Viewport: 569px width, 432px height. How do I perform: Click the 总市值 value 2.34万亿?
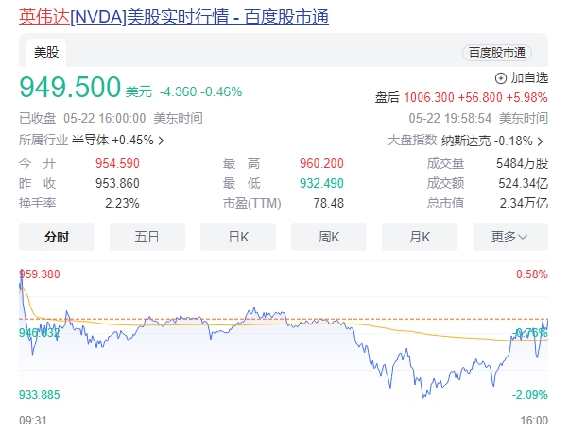point(524,203)
